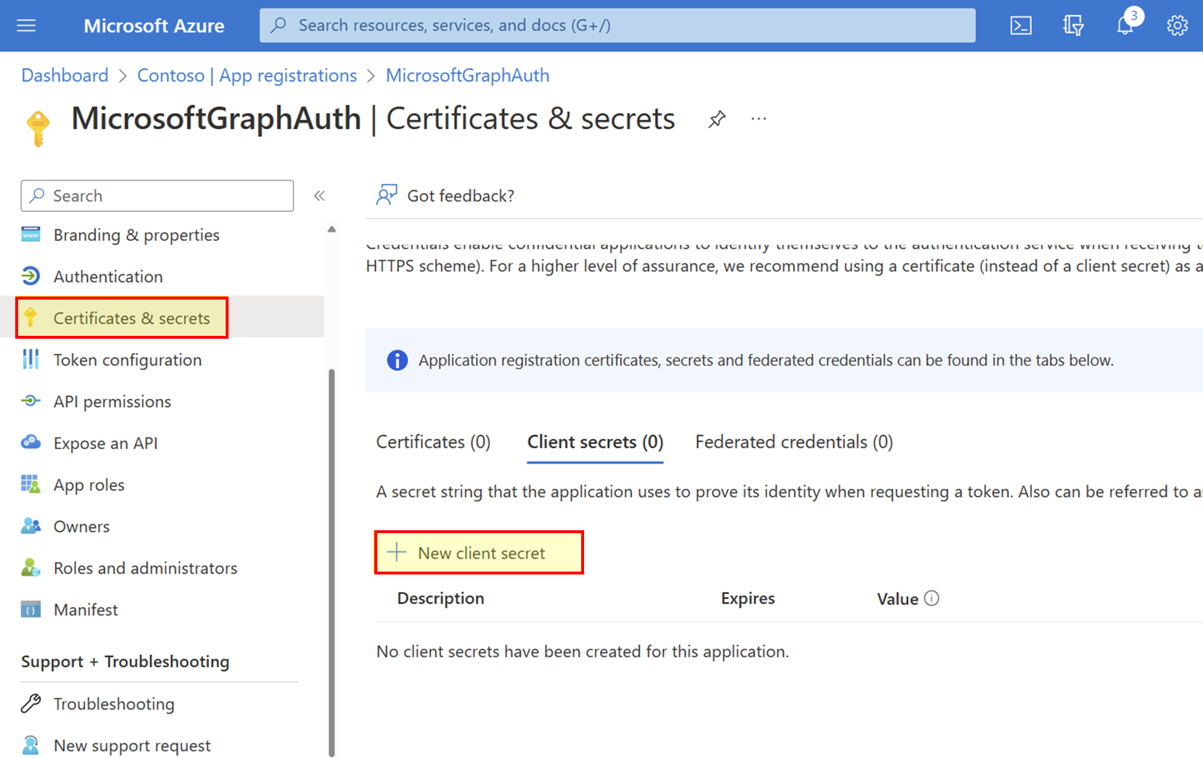This screenshot has width=1203, height=758.
Task: Open the hamburger portal menu
Action: click(x=26, y=25)
